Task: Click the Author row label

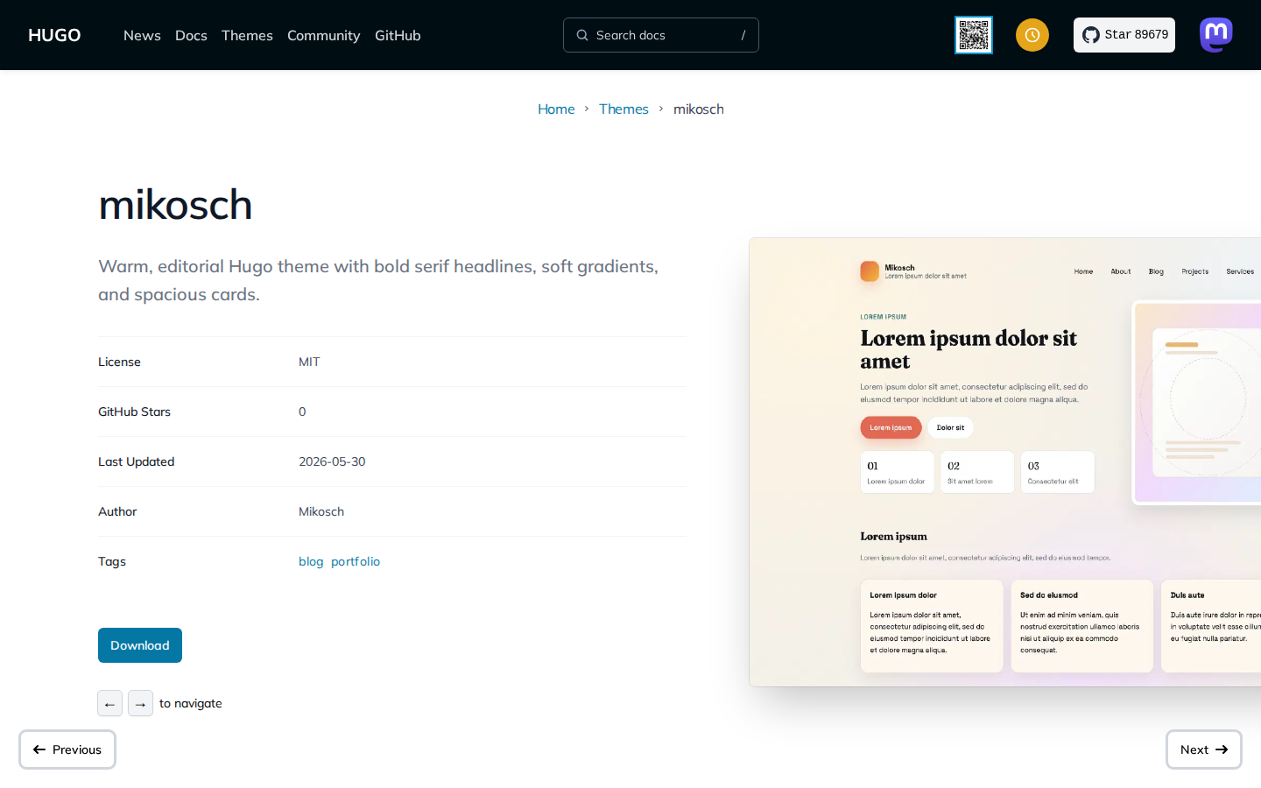Action: pyautogui.click(x=117, y=511)
